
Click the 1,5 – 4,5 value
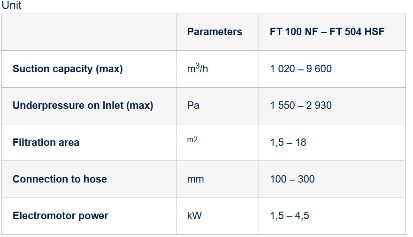290,216
